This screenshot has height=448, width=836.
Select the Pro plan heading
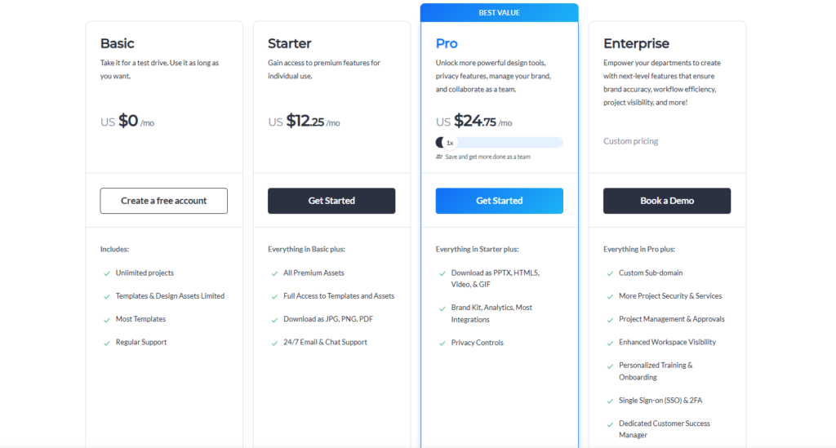coord(447,43)
